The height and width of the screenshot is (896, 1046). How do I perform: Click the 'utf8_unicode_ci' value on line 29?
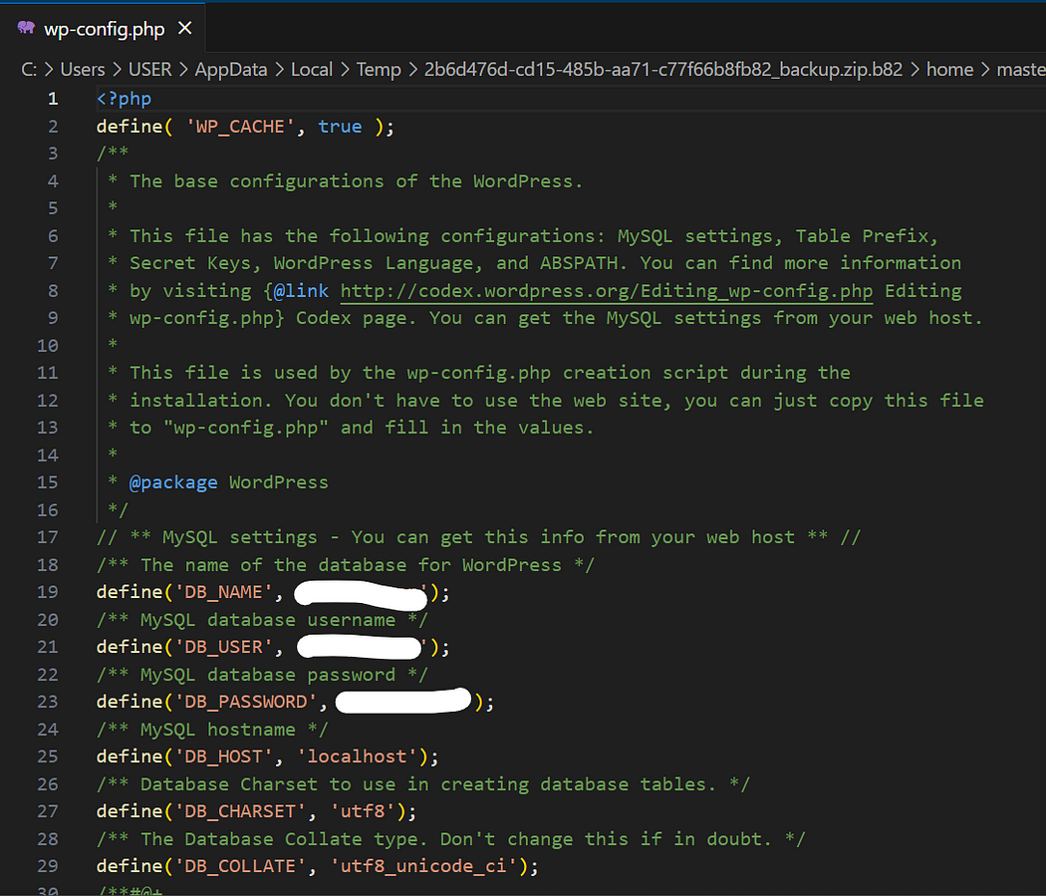pos(423,865)
